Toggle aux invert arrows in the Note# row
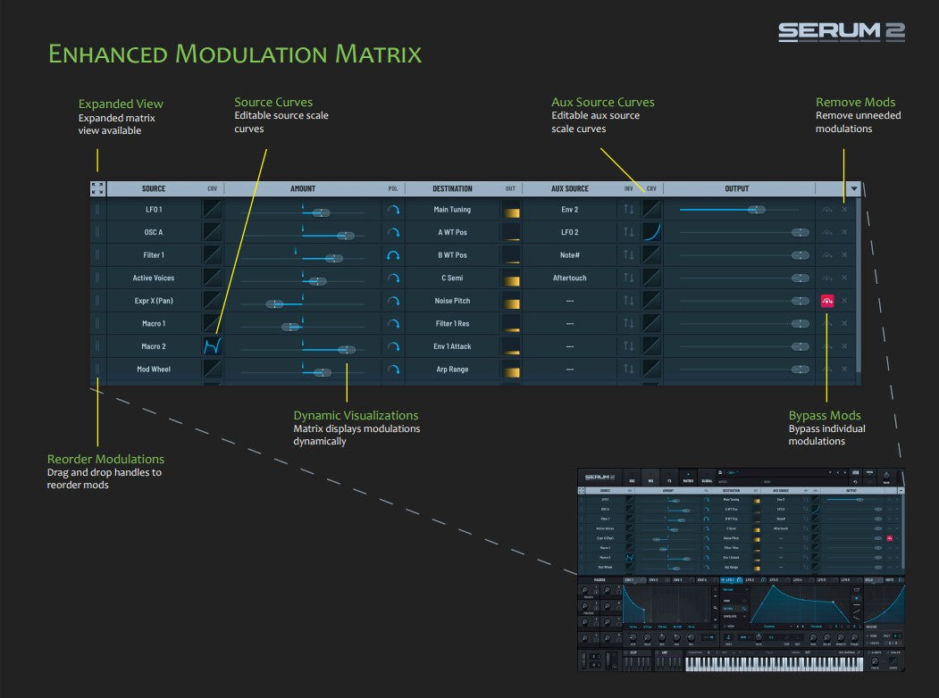Screen dimensions: 939x698 [628, 254]
